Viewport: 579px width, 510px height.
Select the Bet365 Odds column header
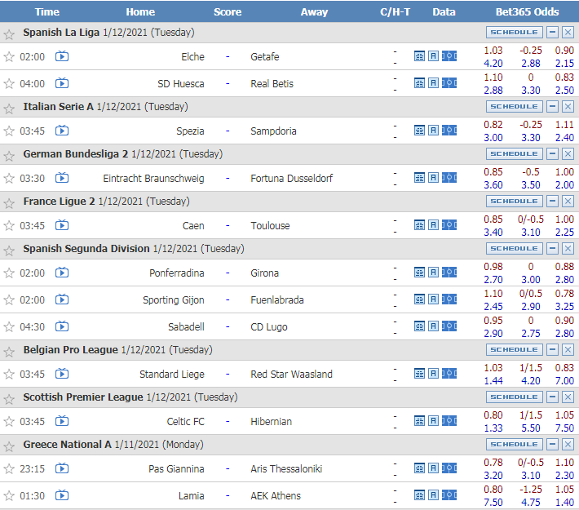click(527, 11)
